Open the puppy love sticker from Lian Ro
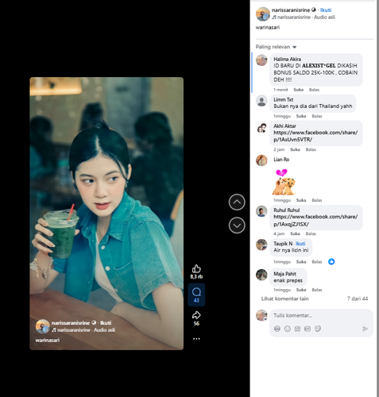 284,182
